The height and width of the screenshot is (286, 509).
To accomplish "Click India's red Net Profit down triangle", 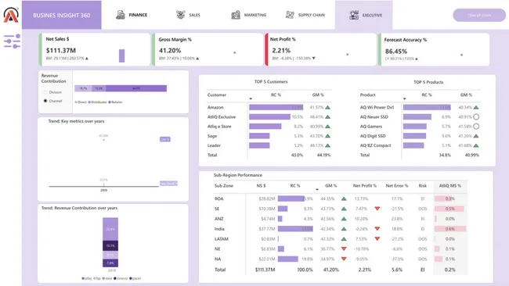I will 377,229.
